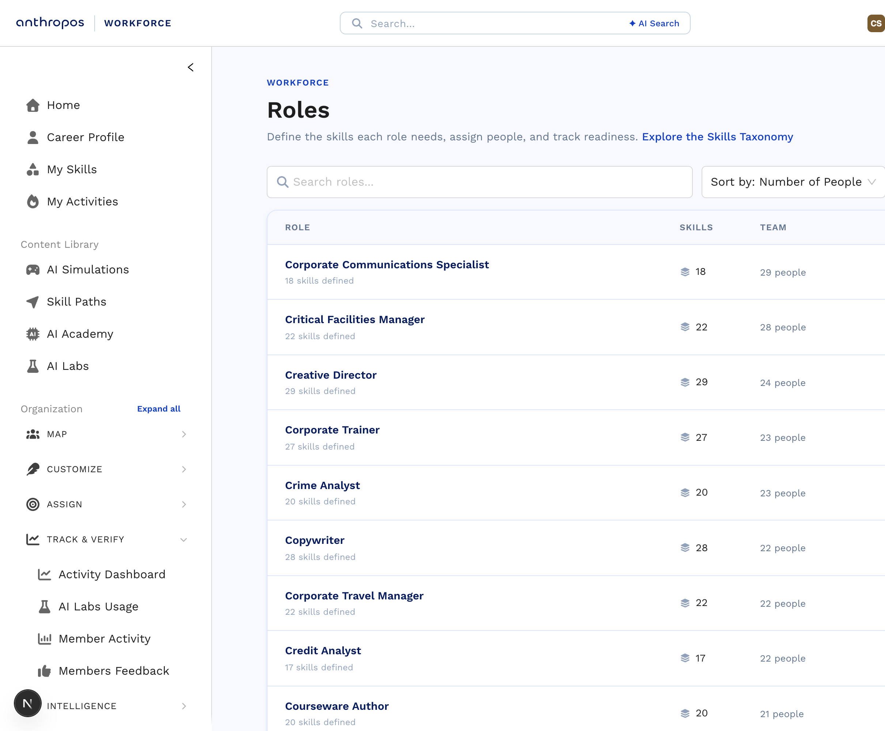Click the AI Academy chip icon
The width and height of the screenshot is (885, 731).
[33, 334]
